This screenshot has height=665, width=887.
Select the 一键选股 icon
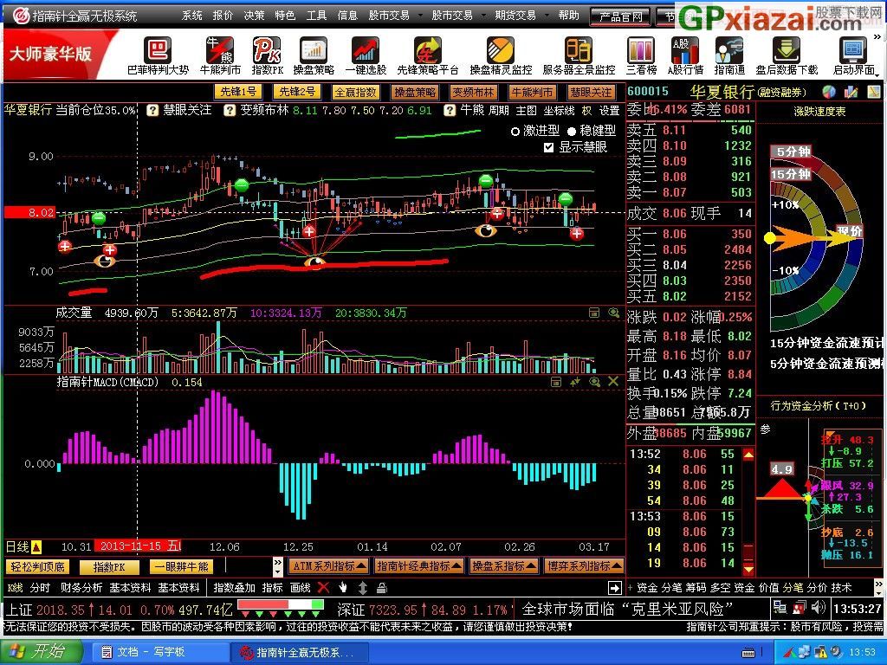point(366,56)
